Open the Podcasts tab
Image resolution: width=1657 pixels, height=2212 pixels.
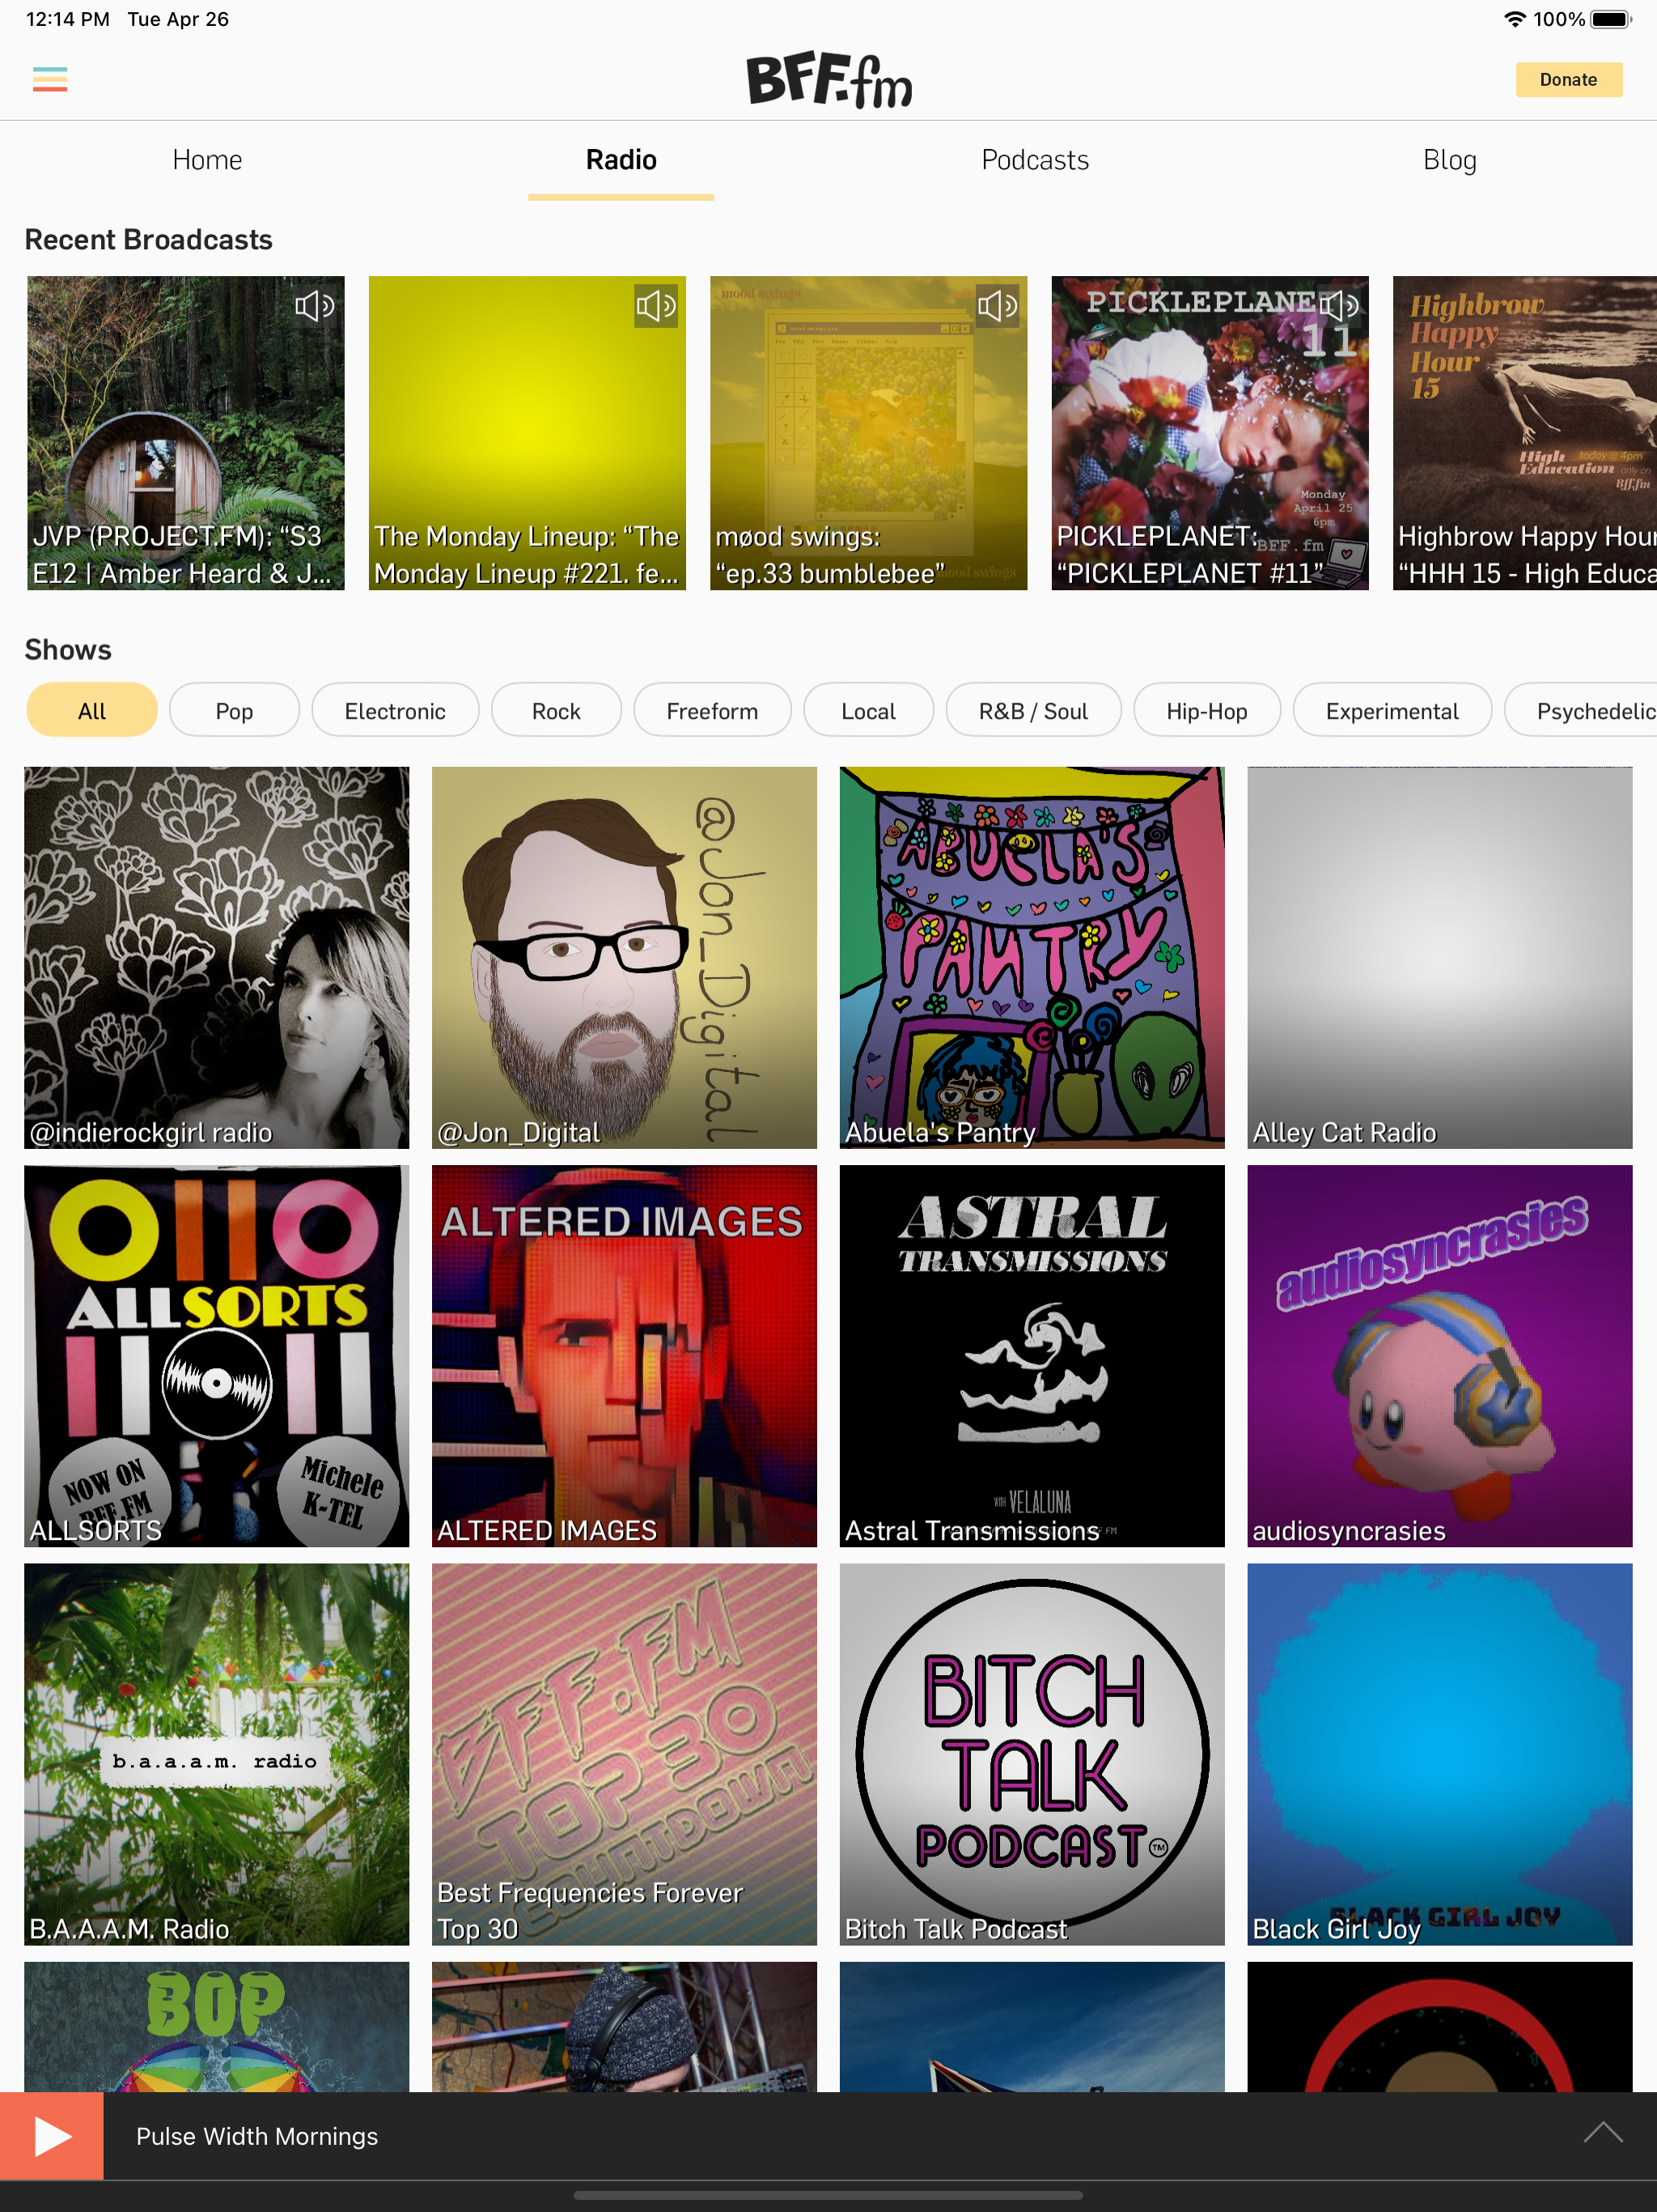[1034, 160]
